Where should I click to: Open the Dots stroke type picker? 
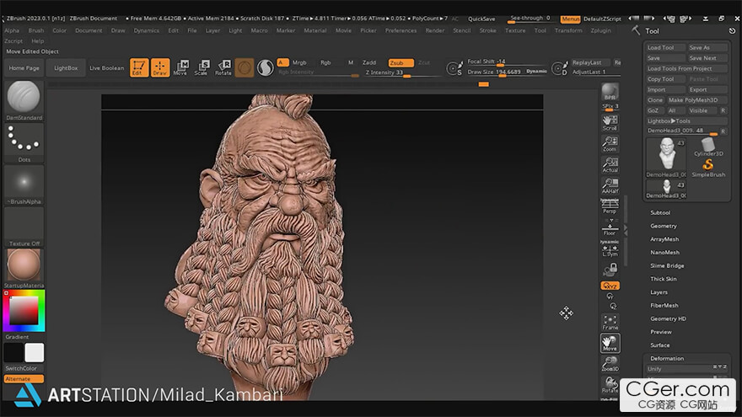point(24,140)
